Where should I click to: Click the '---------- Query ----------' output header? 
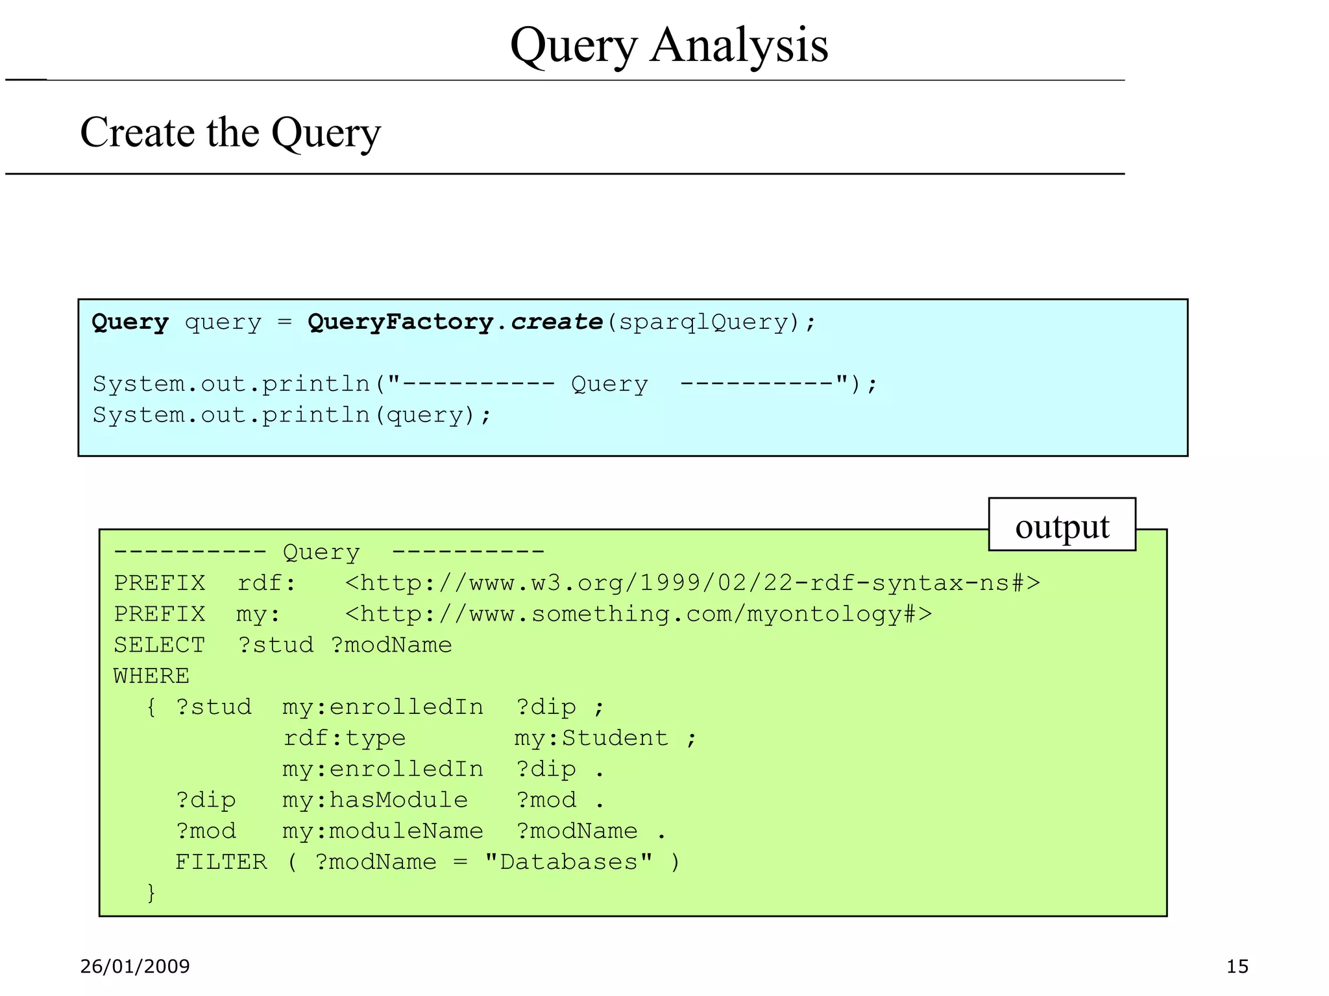[329, 552]
